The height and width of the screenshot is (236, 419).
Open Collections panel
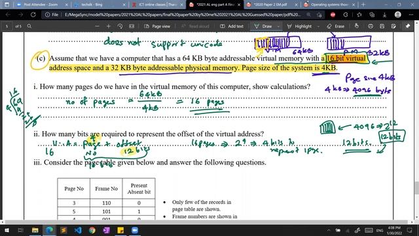(372, 15)
